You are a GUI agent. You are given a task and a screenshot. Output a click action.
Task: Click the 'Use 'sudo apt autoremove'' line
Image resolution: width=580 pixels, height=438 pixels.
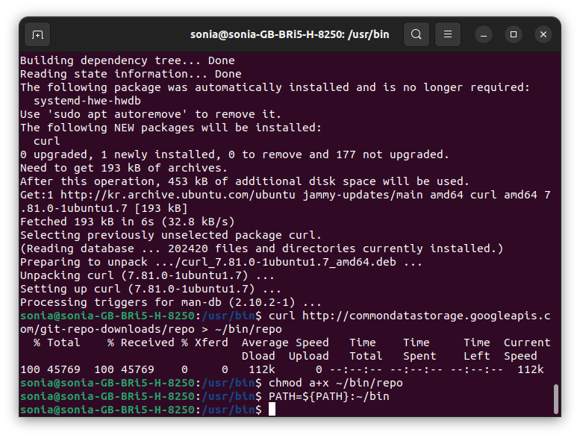click(x=151, y=114)
